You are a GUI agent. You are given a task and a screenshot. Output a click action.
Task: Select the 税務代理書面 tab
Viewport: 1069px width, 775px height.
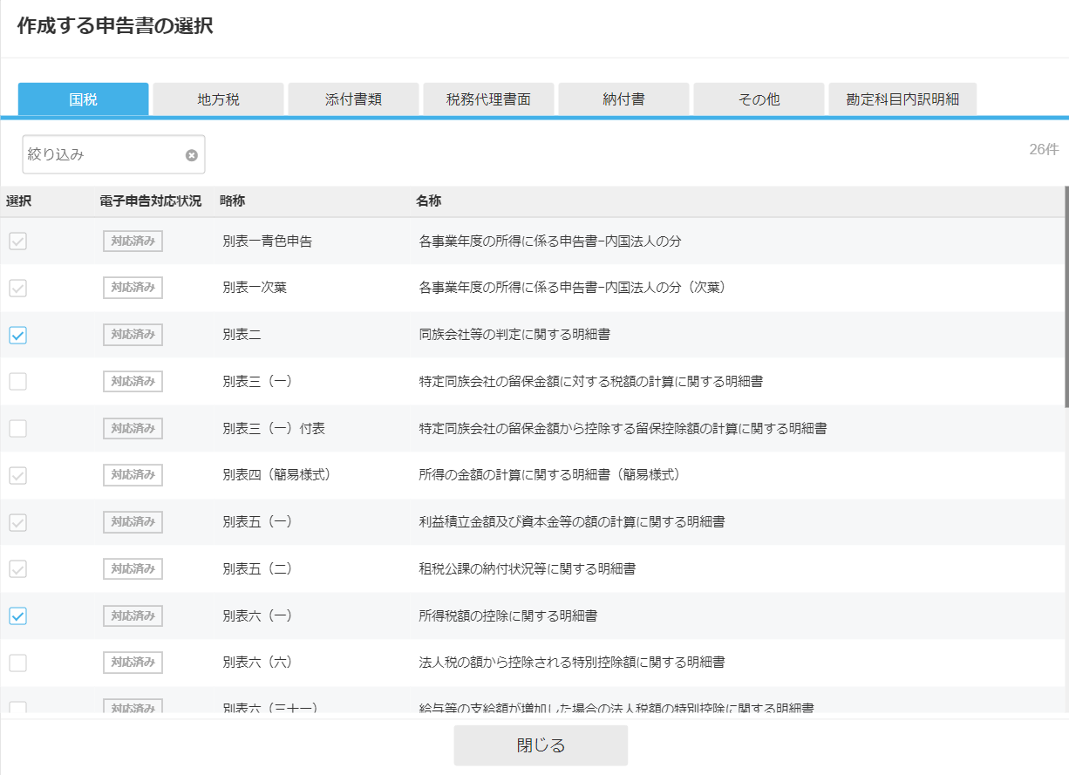click(489, 99)
